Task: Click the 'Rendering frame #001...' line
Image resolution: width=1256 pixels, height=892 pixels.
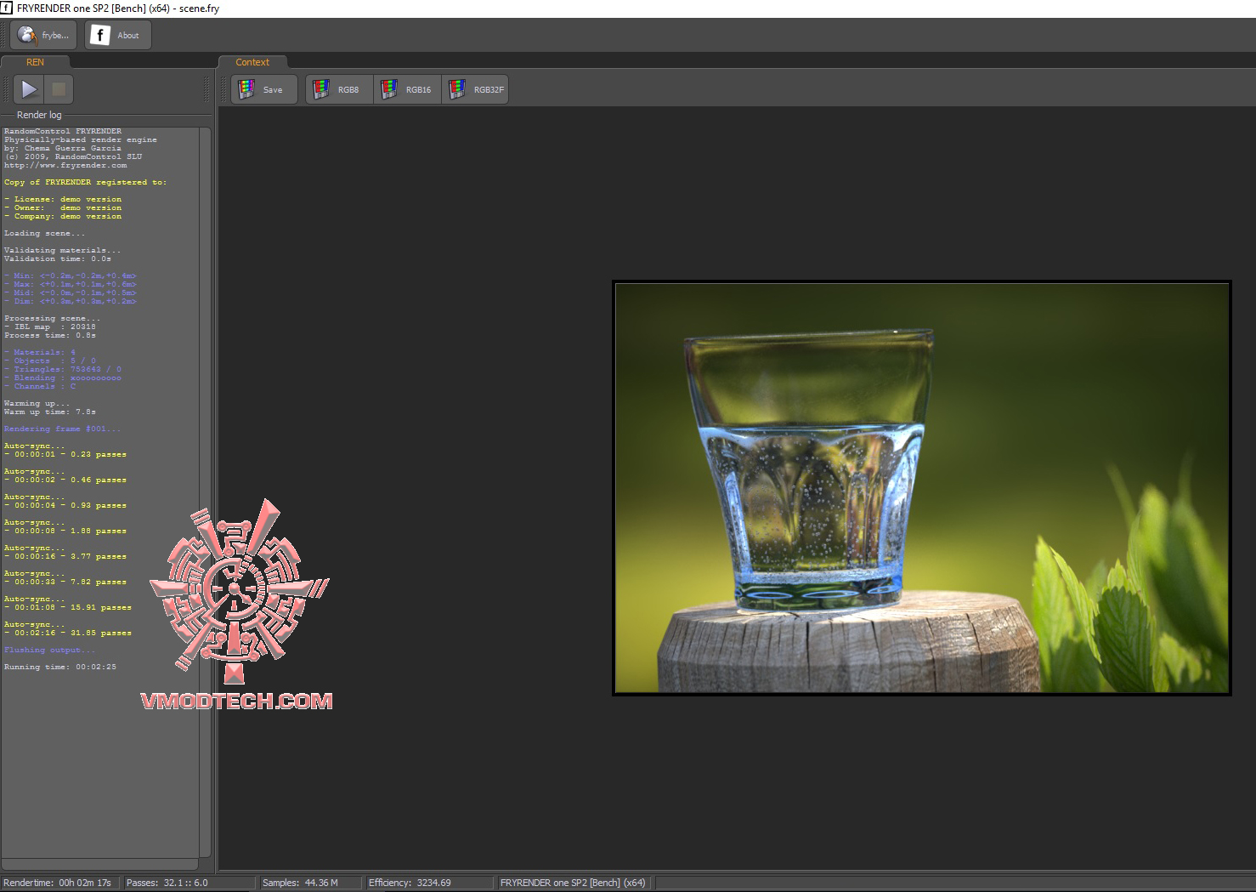Action: [x=62, y=429]
